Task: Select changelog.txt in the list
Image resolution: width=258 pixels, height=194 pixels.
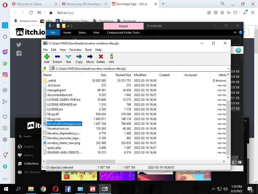Action: pyautogui.click(x=57, y=90)
